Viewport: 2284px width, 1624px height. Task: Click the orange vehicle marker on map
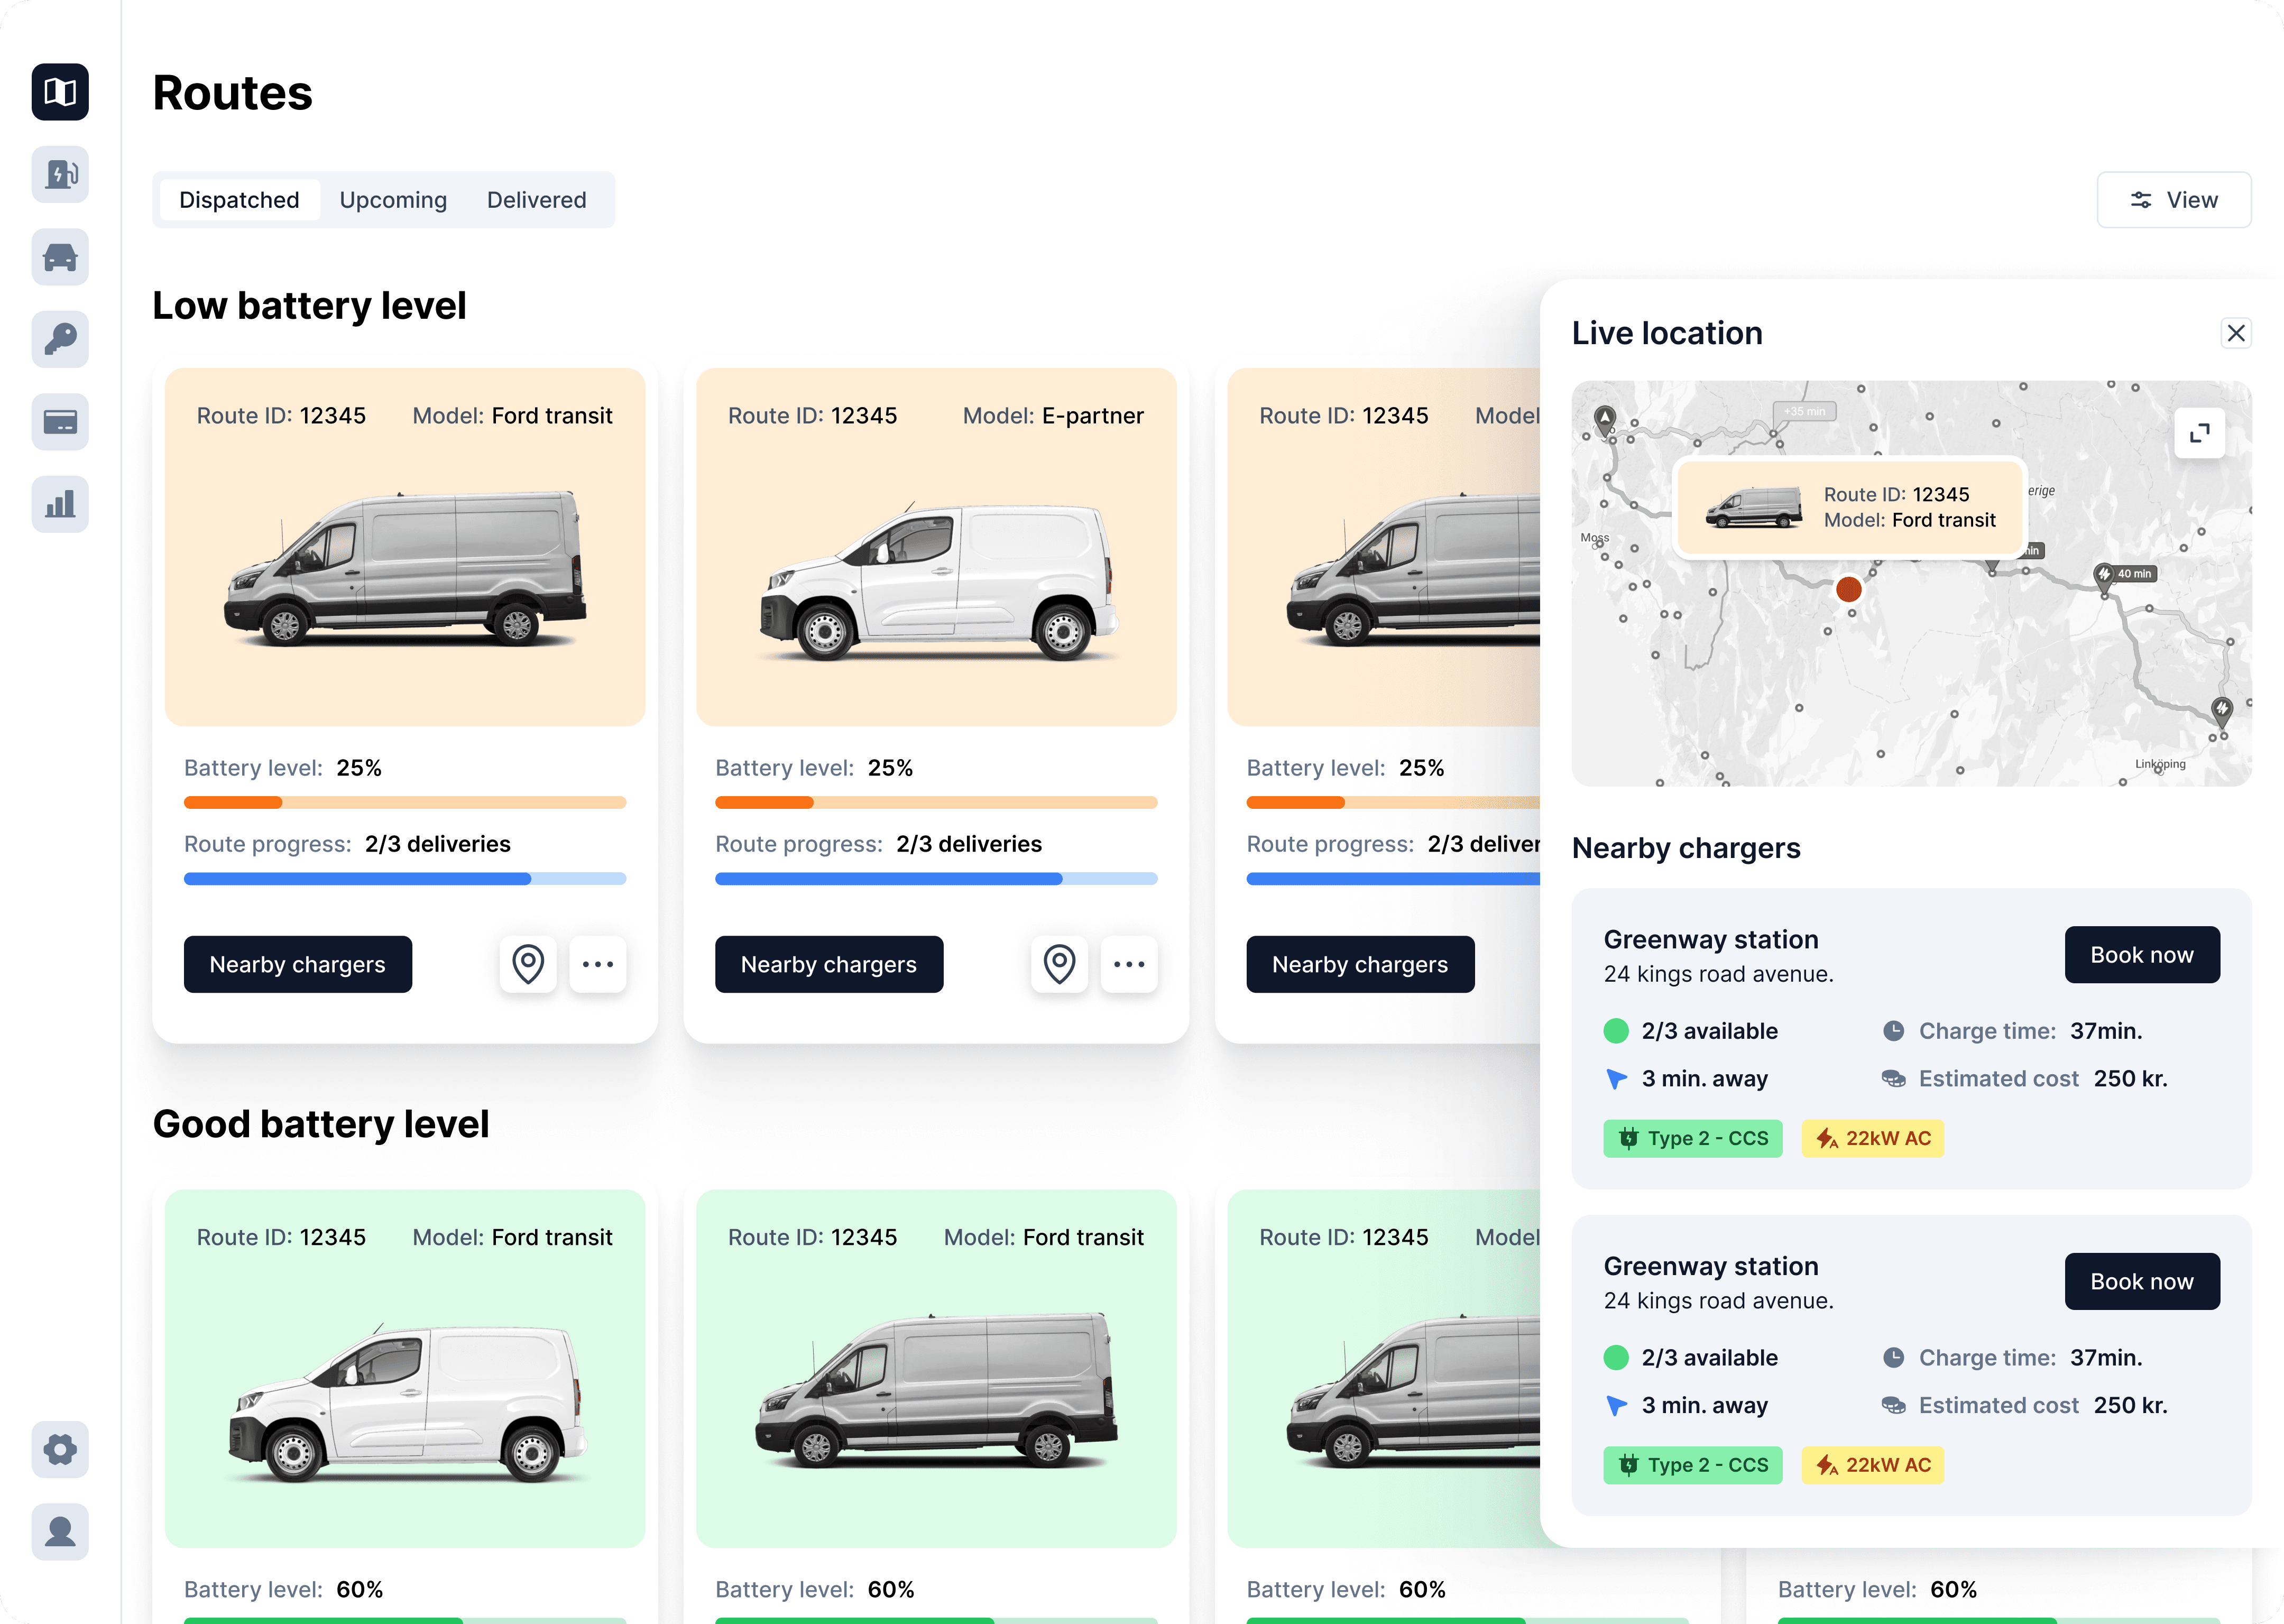coord(1849,589)
